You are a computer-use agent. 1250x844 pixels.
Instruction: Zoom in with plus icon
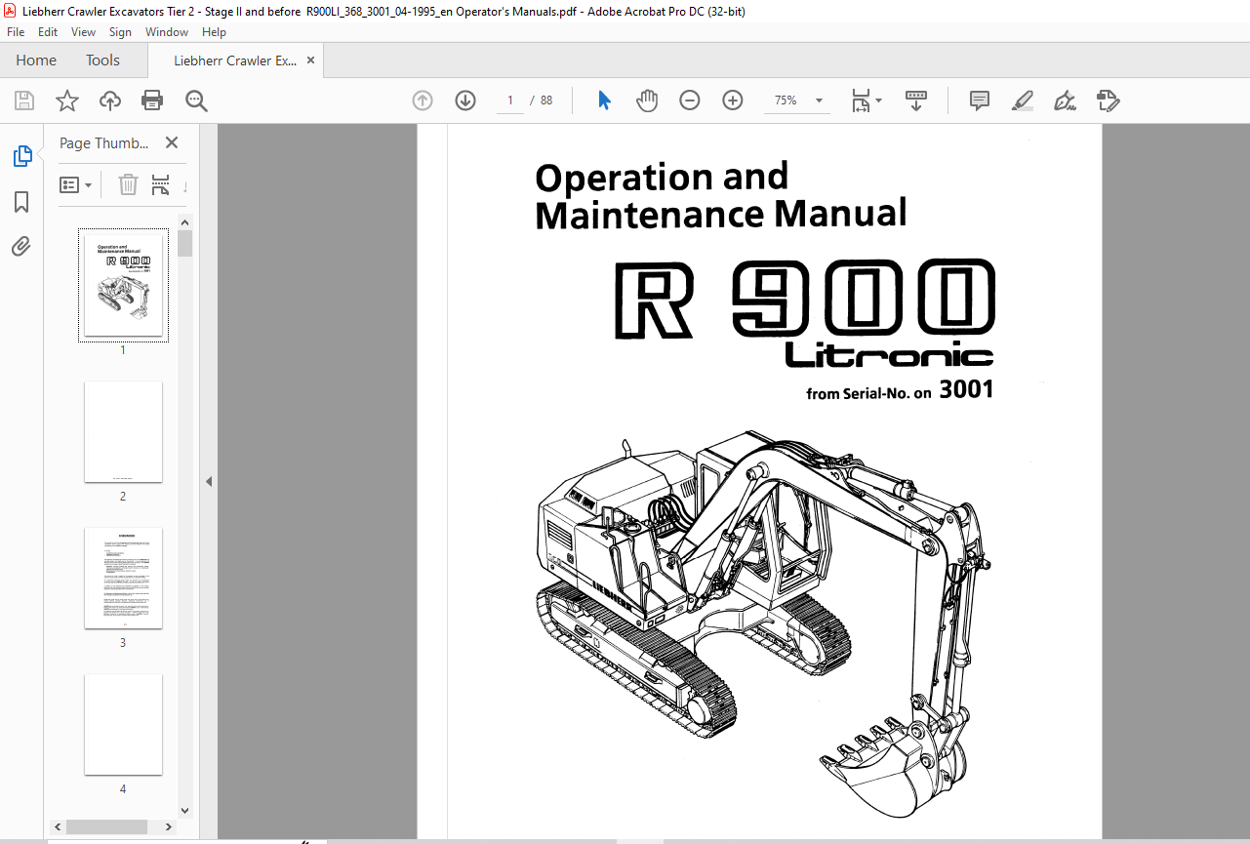[x=733, y=100]
